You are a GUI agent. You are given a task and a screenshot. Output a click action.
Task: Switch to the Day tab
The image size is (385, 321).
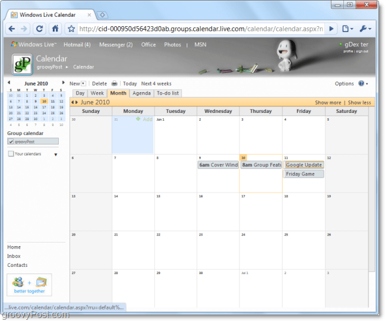click(80, 93)
